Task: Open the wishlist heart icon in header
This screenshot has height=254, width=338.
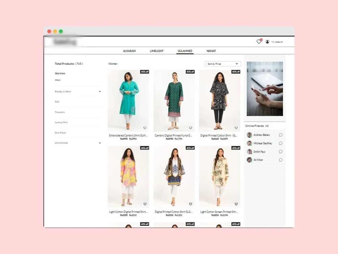Action: coord(259,41)
